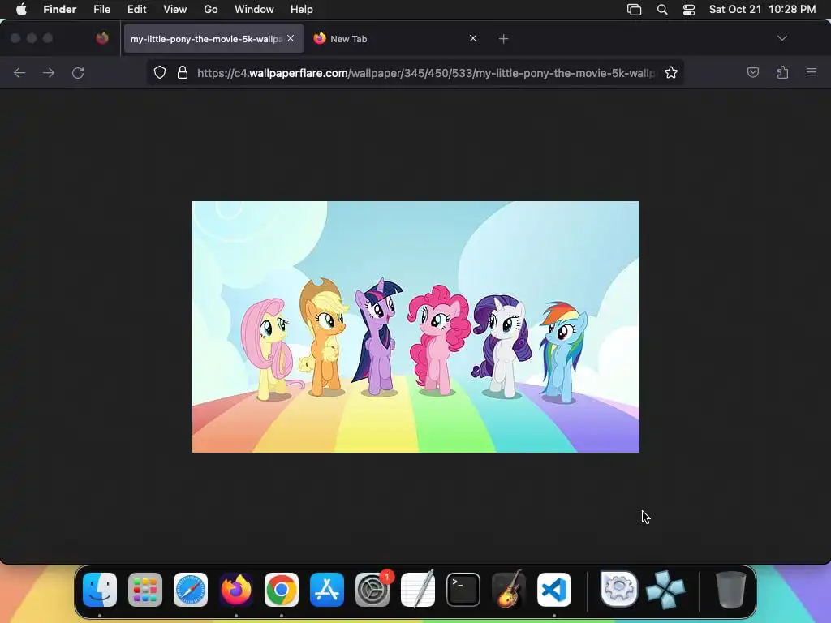831x623 pixels.
Task: Open the Finder menu
Action: click(59, 10)
